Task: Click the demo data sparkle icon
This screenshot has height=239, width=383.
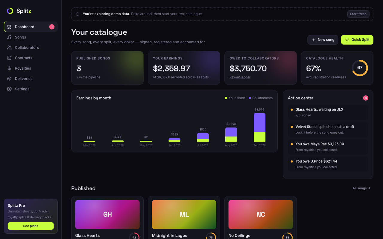Action: (77, 14)
